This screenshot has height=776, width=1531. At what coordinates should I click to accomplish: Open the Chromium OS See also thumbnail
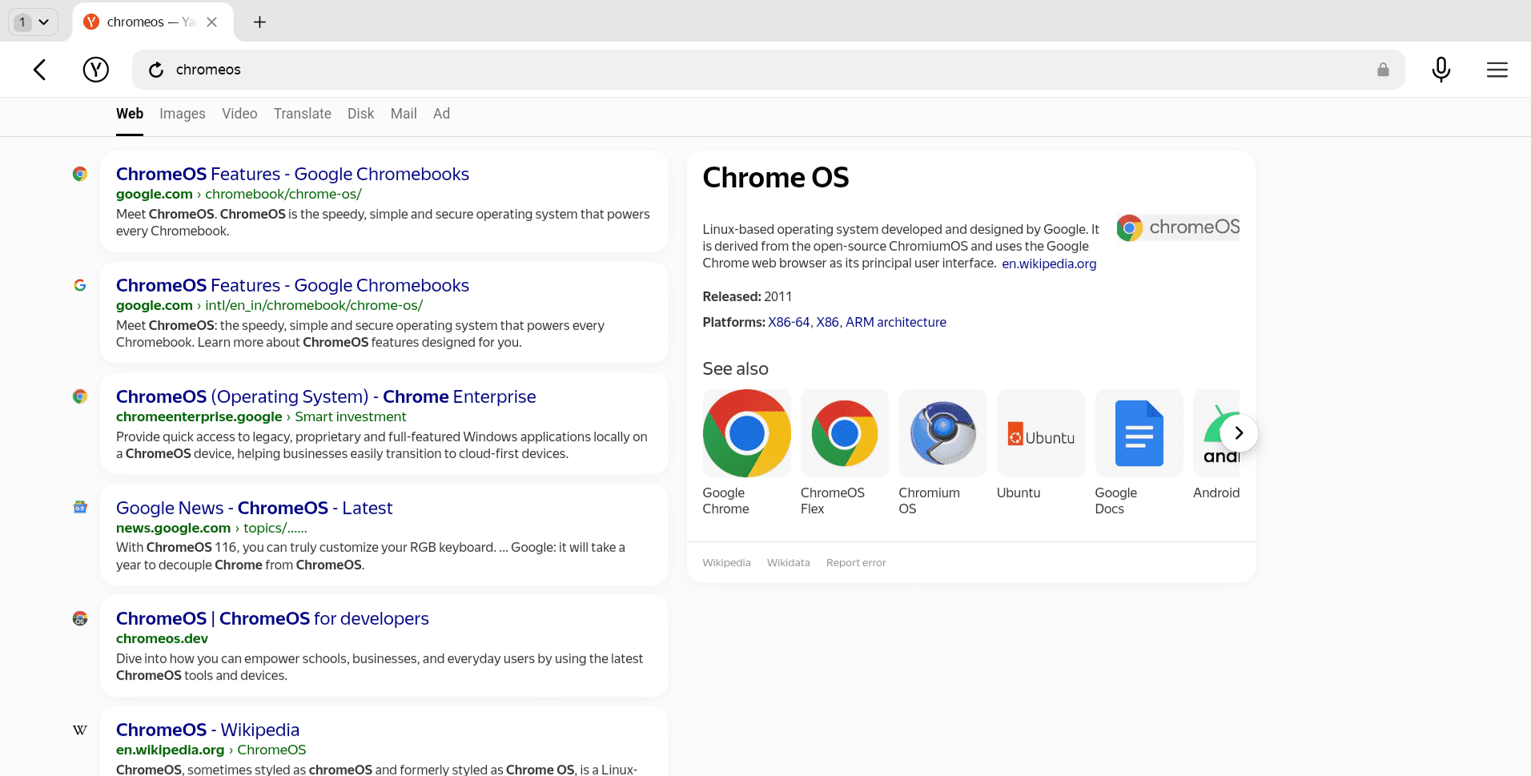(x=943, y=433)
